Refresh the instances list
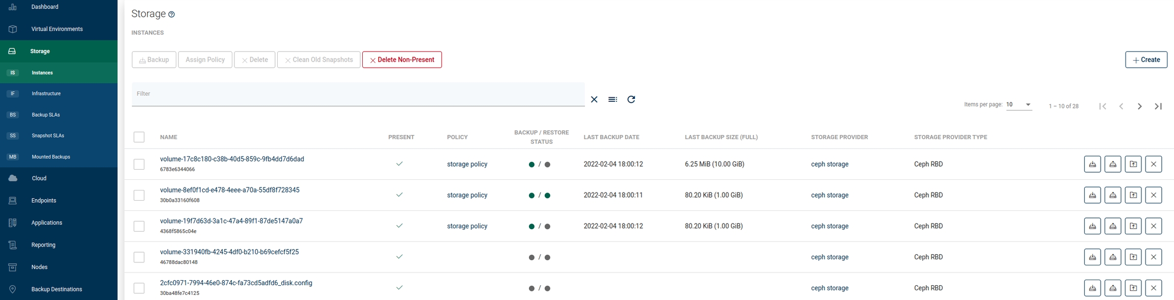 [x=631, y=99]
